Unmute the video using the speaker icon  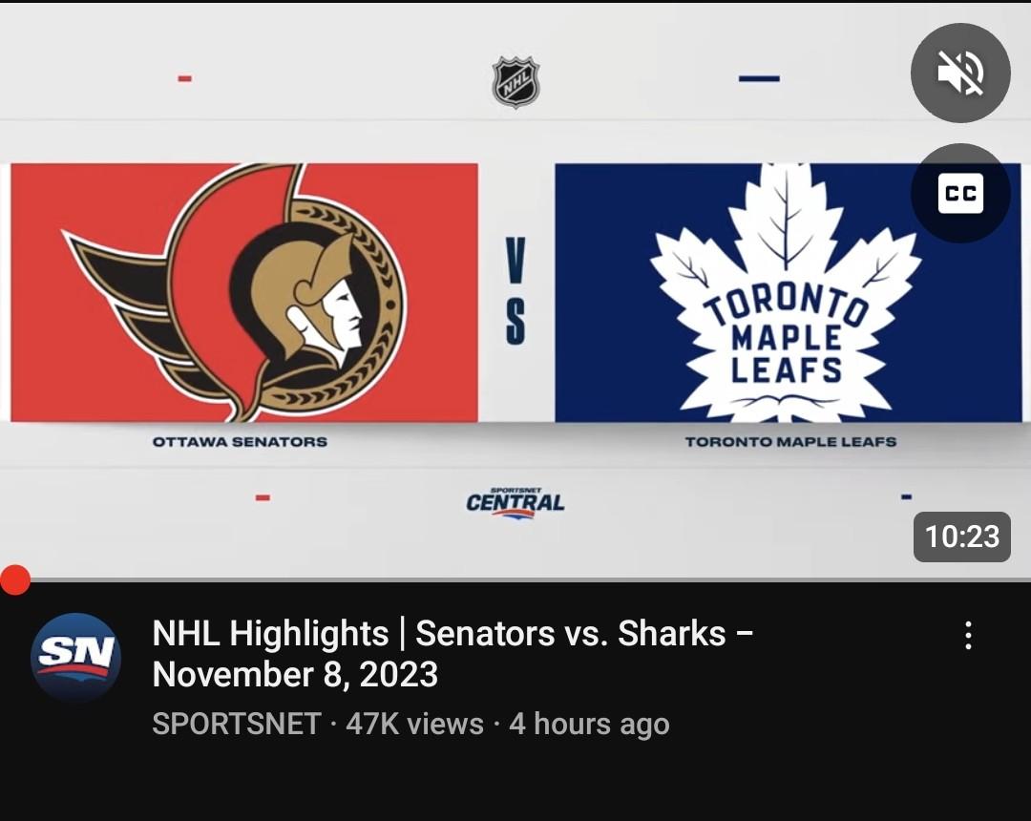[x=960, y=73]
